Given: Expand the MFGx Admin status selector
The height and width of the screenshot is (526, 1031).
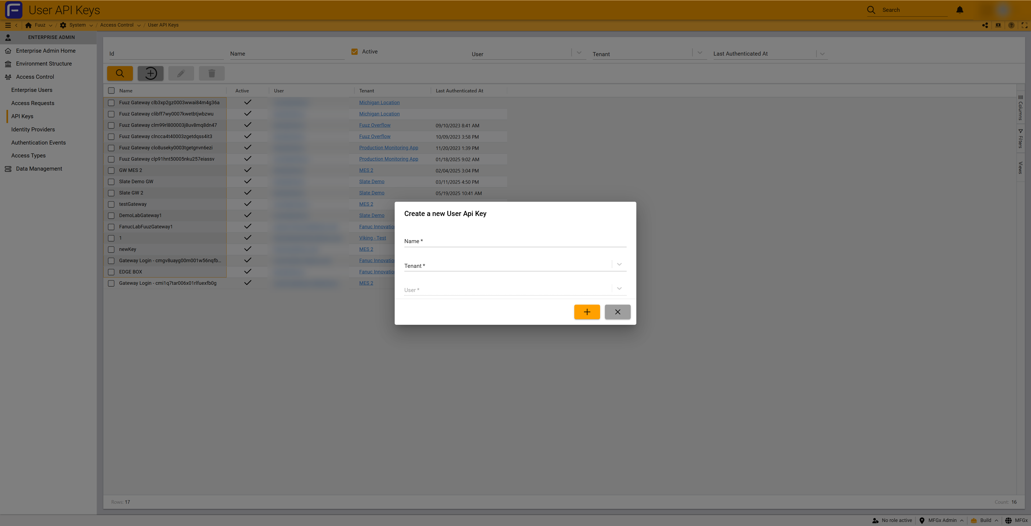Looking at the screenshot, I should [942, 520].
